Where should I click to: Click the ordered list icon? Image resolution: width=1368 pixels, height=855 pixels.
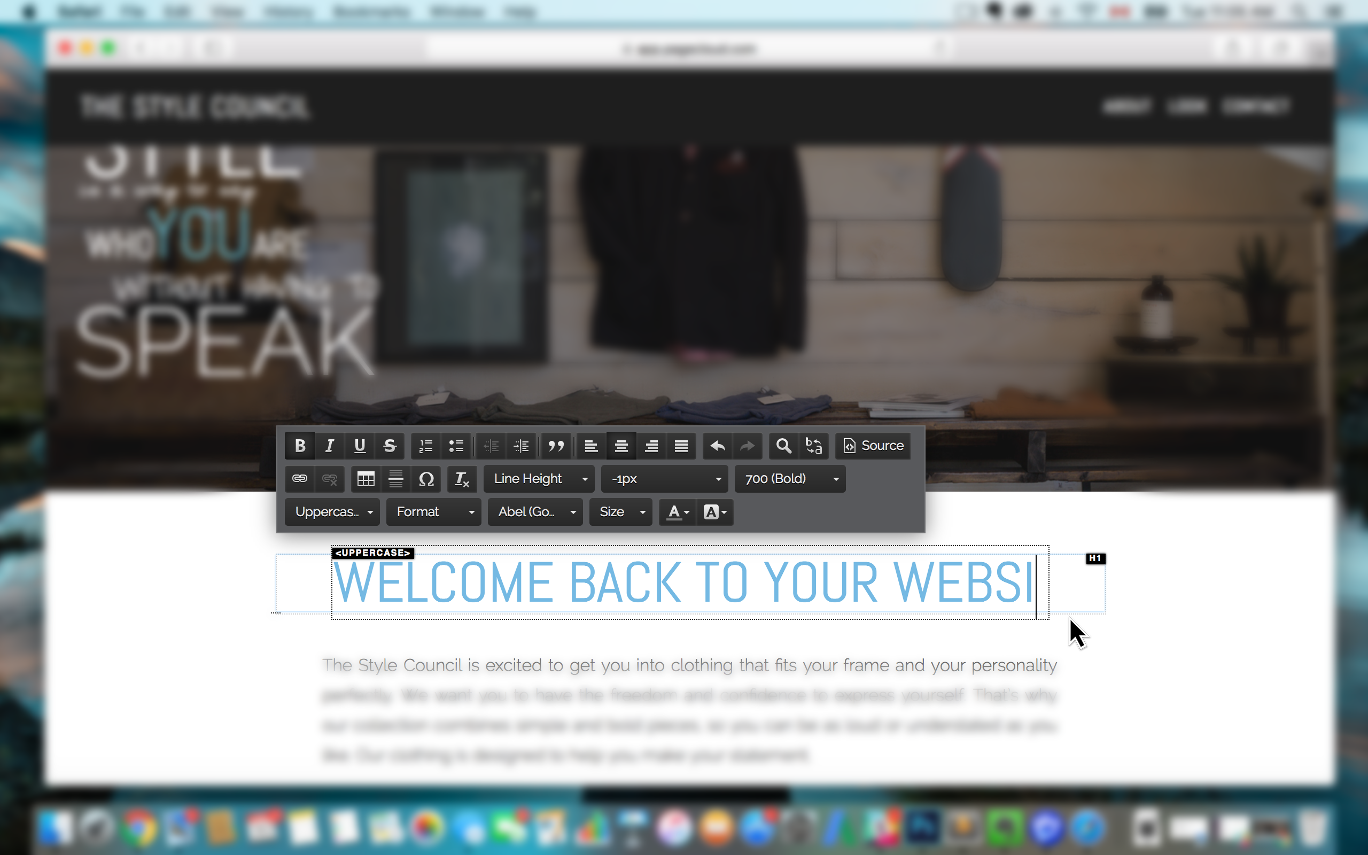425,445
